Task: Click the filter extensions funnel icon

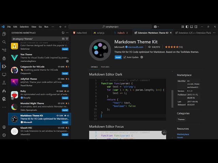Action: [x=67, y=39]
